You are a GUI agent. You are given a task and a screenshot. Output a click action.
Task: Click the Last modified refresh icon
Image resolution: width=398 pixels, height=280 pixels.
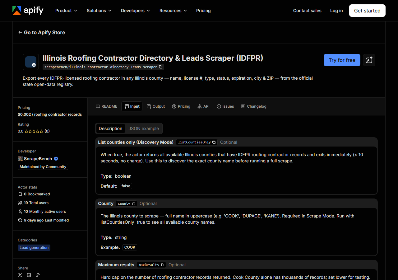20,220
